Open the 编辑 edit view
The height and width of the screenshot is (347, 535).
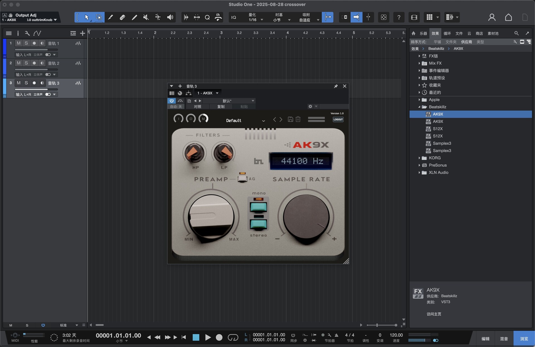pyautogui.click(x=485, y=339)
